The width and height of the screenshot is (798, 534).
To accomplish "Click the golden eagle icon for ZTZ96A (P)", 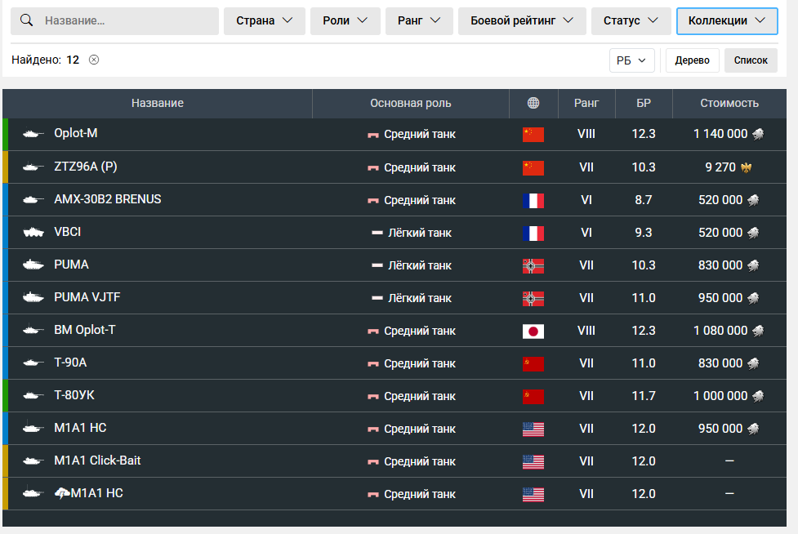I will tap(746, 167).
